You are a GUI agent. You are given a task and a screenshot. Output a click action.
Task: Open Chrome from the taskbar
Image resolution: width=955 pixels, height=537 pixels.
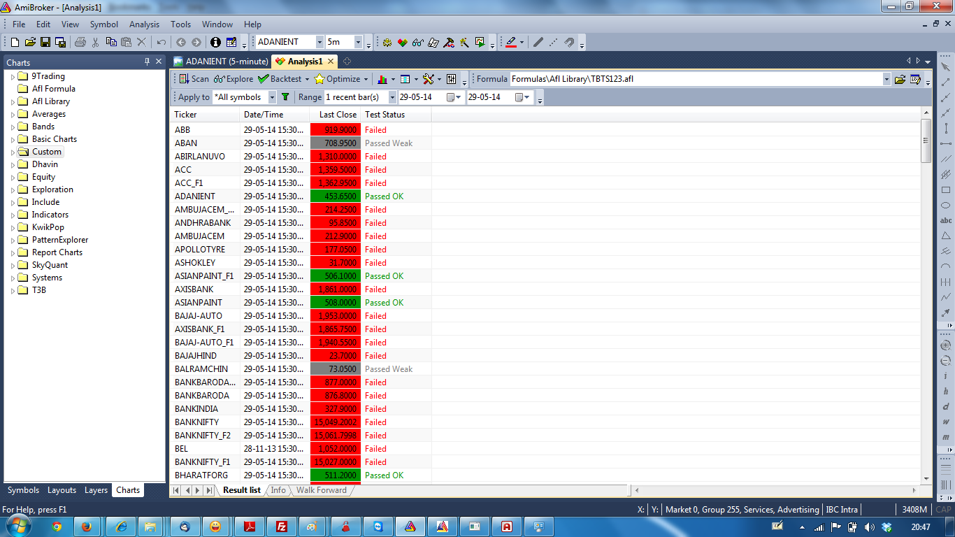[57, 526]
